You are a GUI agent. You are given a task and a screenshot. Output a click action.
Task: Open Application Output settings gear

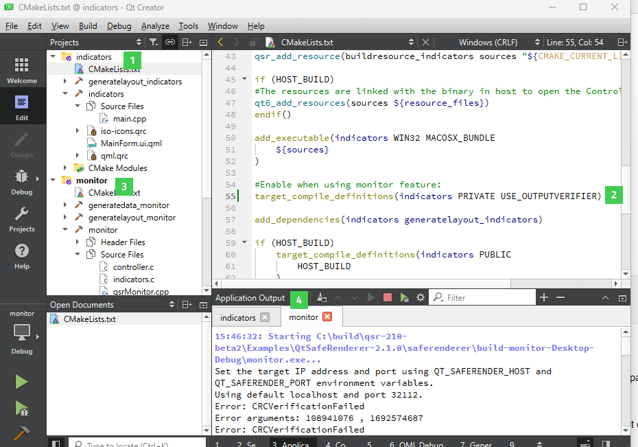tap(421, 297)
